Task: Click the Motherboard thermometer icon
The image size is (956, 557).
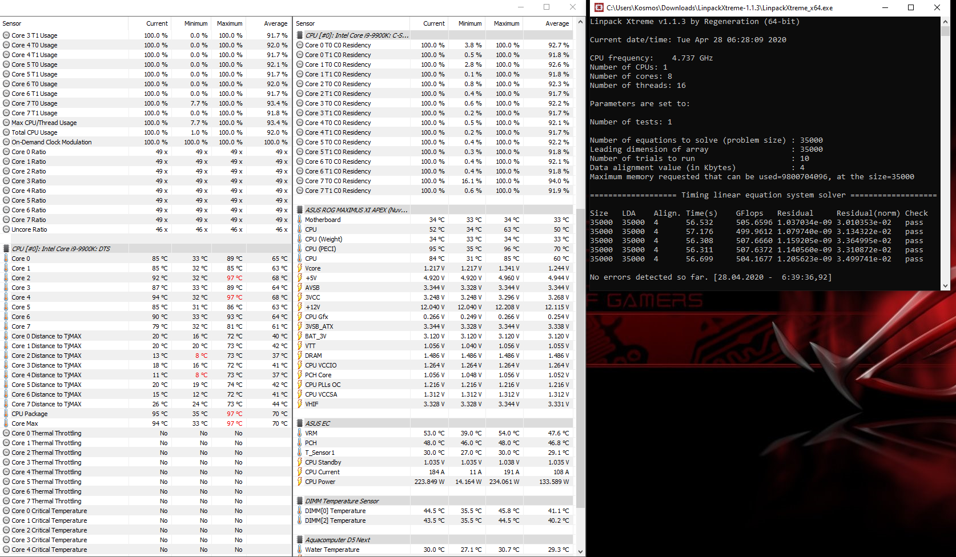Action: click(x=300, y=220)
